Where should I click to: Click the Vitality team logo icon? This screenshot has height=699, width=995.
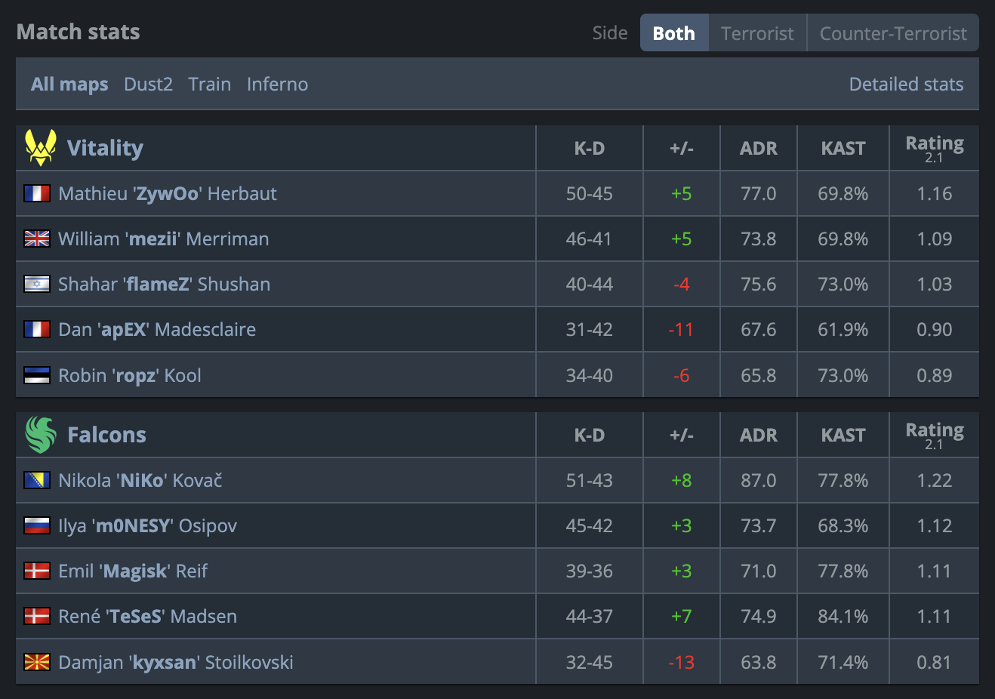point(41,147)
